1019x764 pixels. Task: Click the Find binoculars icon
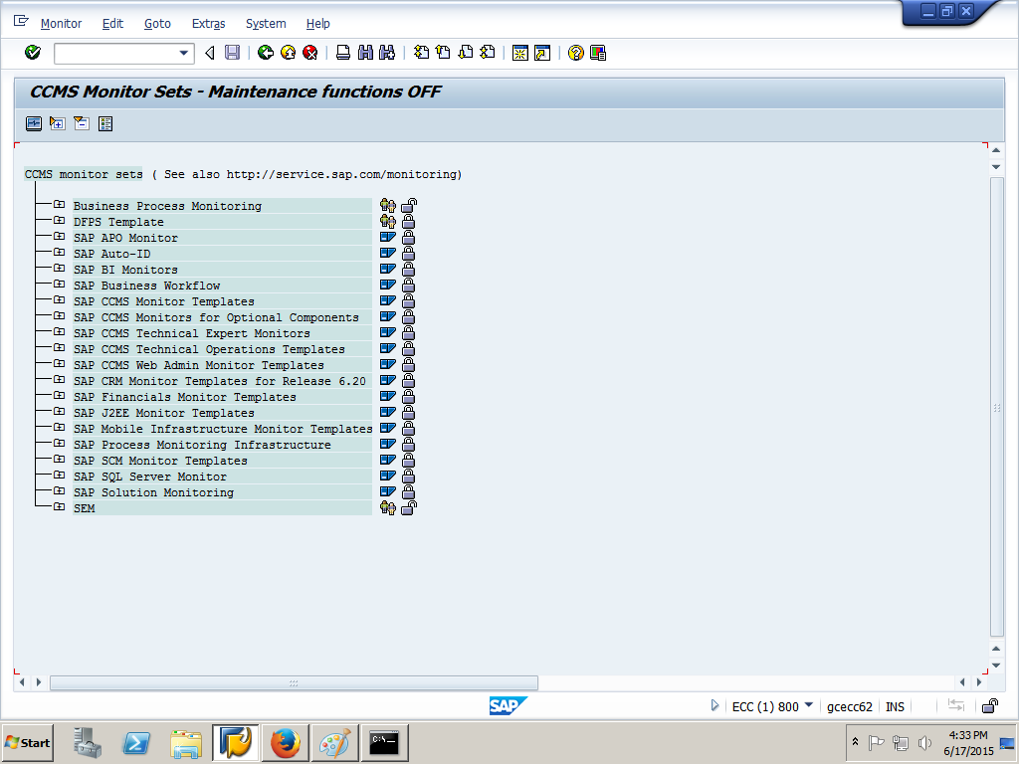click(x=365, y=53)
